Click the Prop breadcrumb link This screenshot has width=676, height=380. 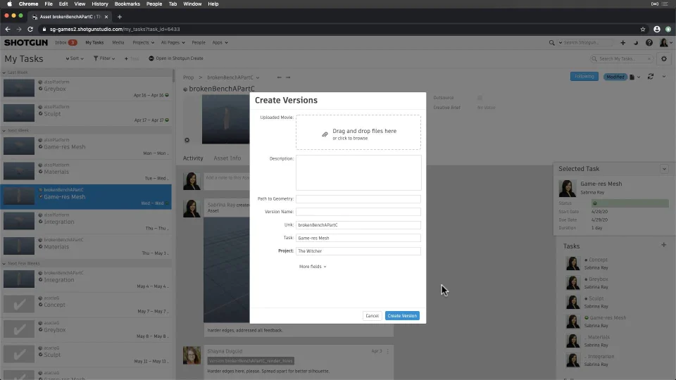point(189,77)
